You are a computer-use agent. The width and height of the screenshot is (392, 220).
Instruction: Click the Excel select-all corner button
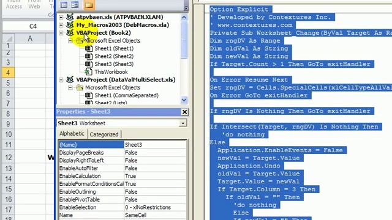point(8,38)
